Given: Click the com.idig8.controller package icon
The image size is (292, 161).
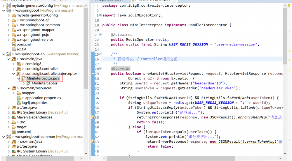Looking at the screenshot, I should tap(19, 69).
